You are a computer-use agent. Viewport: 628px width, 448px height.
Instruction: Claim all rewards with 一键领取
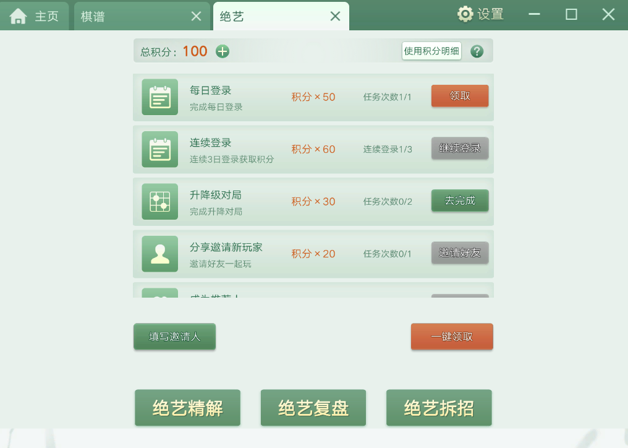tap(452, 337)
